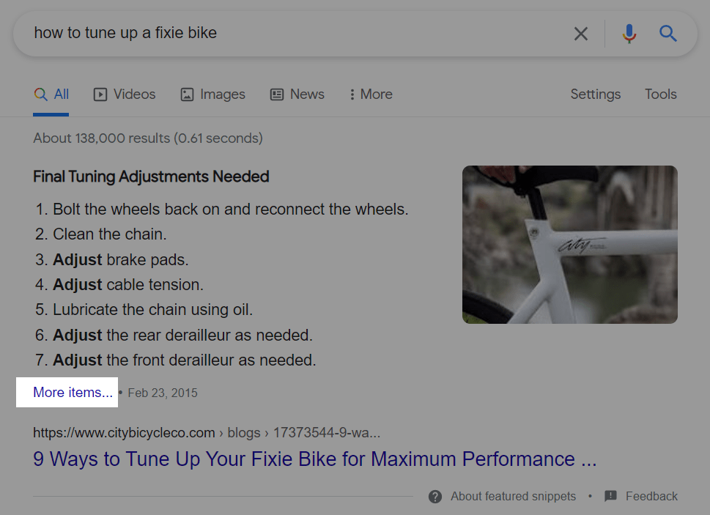Click the Final Tuning Adjustments Needed heading
Screen dimensions: 710x515
point(151,177)
